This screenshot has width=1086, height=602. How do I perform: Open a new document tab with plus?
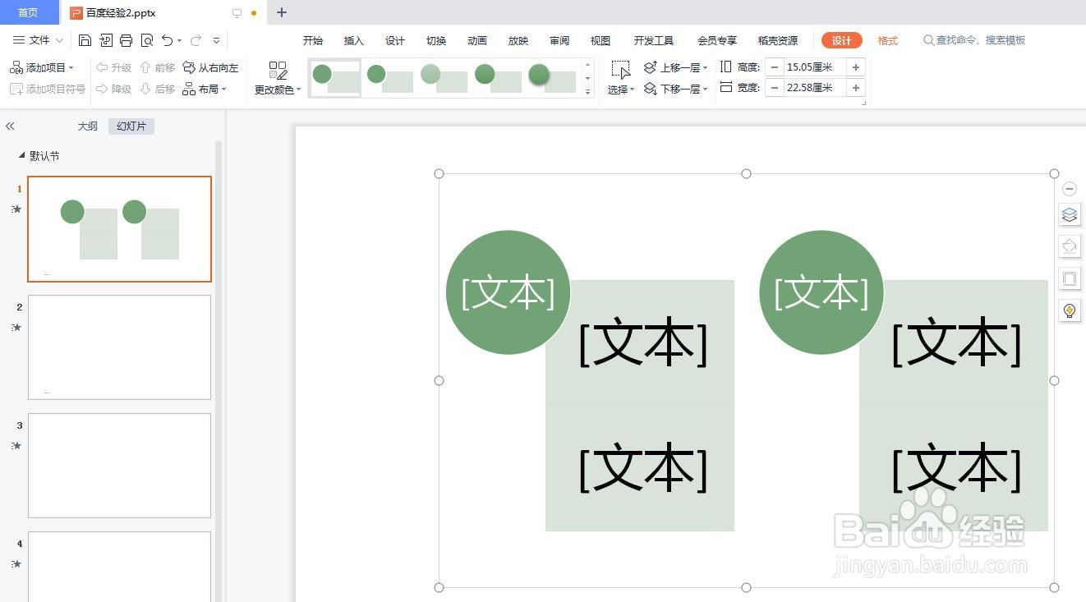(282, 12)
